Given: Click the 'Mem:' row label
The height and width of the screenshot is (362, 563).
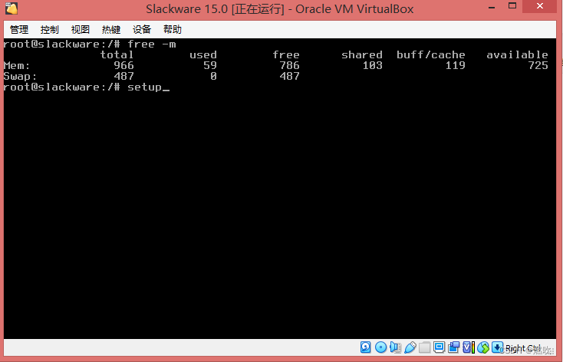Looking at the screenshot, I should 17,65.
